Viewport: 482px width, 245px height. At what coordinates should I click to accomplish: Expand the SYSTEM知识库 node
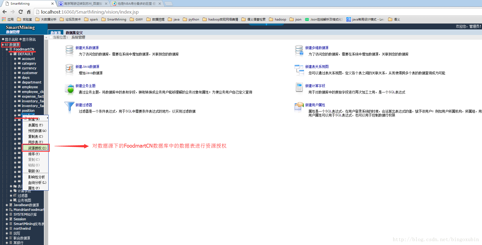[x=7, y=214]
